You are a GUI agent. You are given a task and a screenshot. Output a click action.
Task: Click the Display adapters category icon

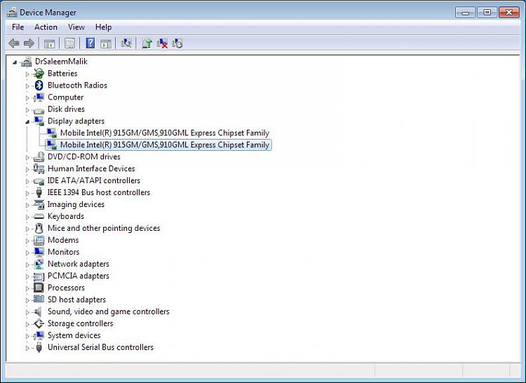click(39, 121)
